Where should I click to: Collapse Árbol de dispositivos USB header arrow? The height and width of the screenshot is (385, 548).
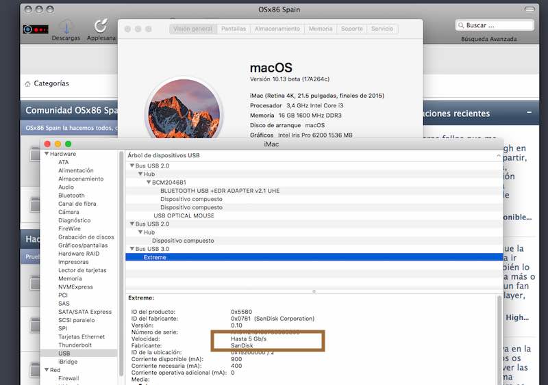499,155
